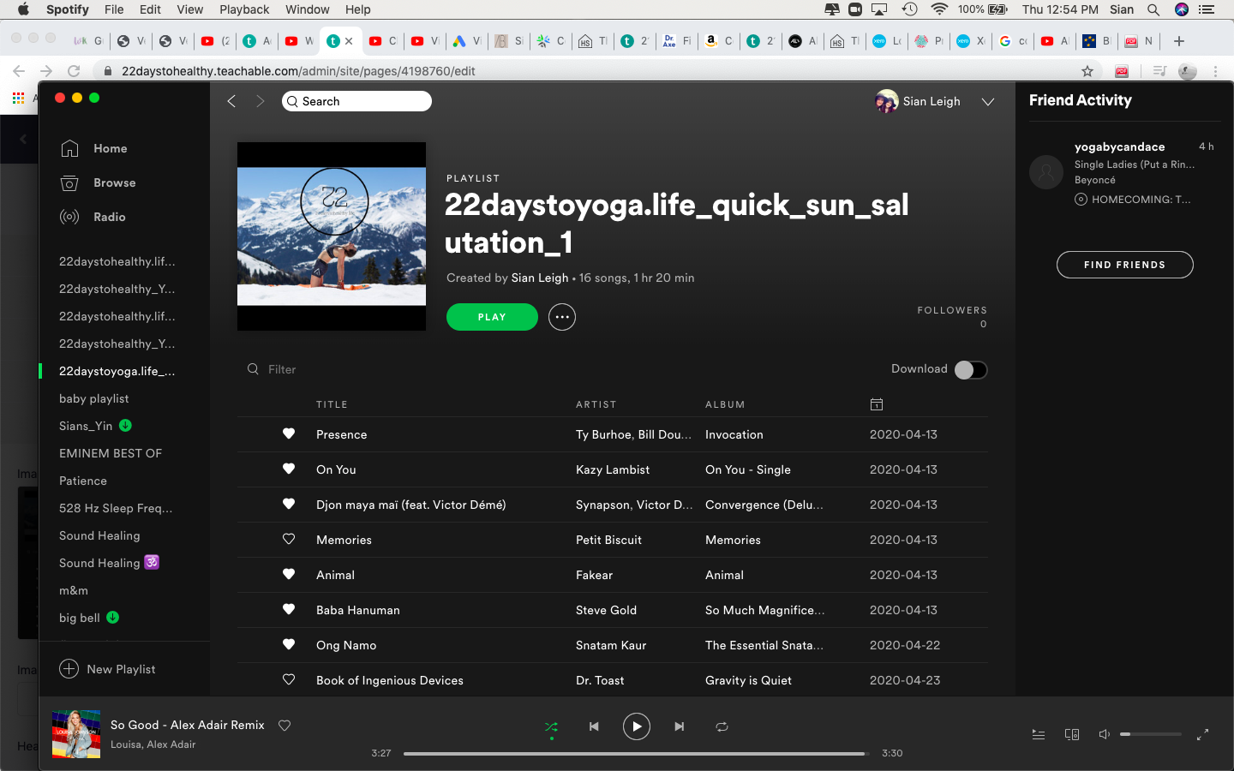Open the connect to a device icon
Image resolution: width=1234 pixels, height=771 pixels.
click(x=1072, y=734)
